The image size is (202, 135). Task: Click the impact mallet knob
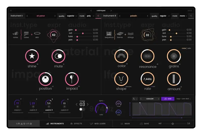72,79
